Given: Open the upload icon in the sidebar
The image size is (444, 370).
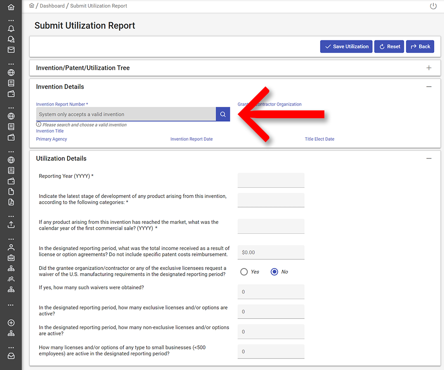Looking at the screenshot, I should [11, 225].
